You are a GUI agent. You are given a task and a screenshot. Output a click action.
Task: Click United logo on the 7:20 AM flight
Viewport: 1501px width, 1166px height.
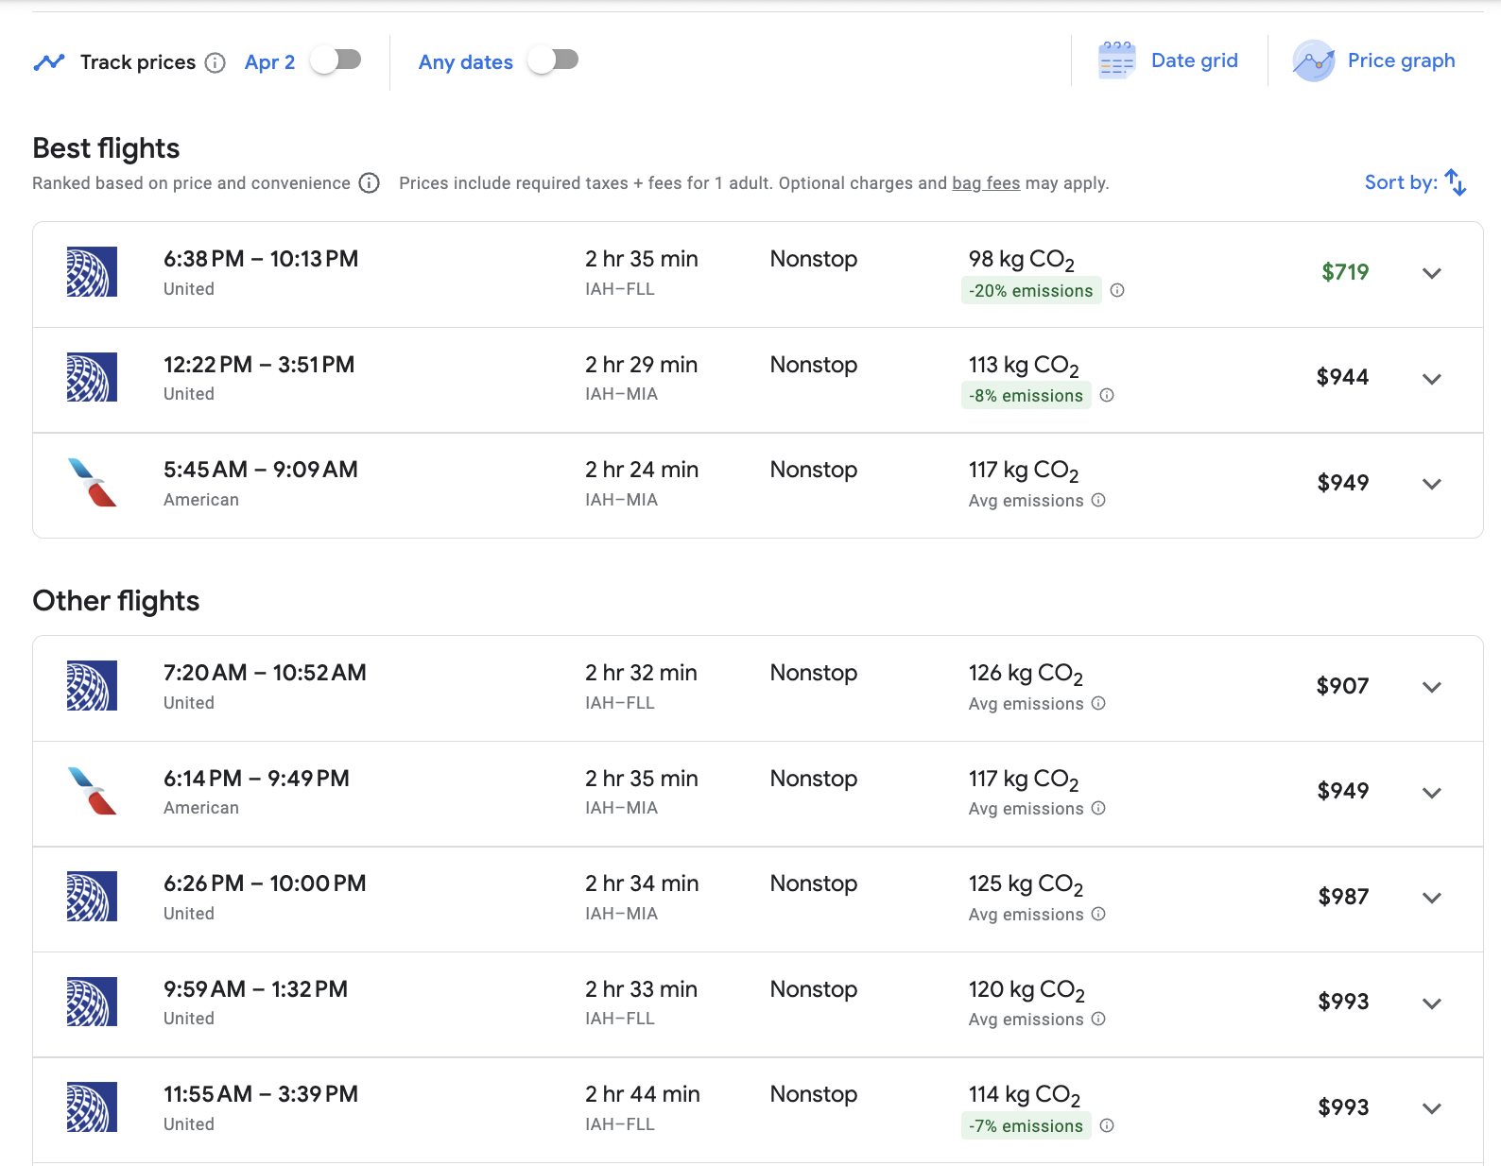[x=92, y=686]
